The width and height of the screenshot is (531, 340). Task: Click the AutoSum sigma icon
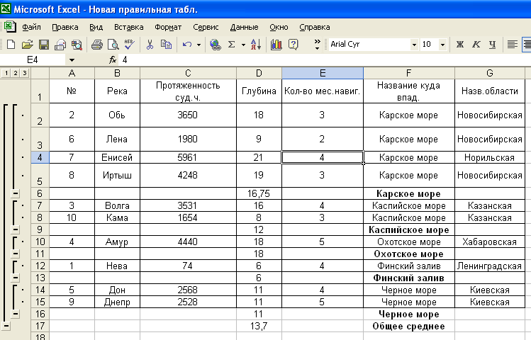(x=232, y=45)
